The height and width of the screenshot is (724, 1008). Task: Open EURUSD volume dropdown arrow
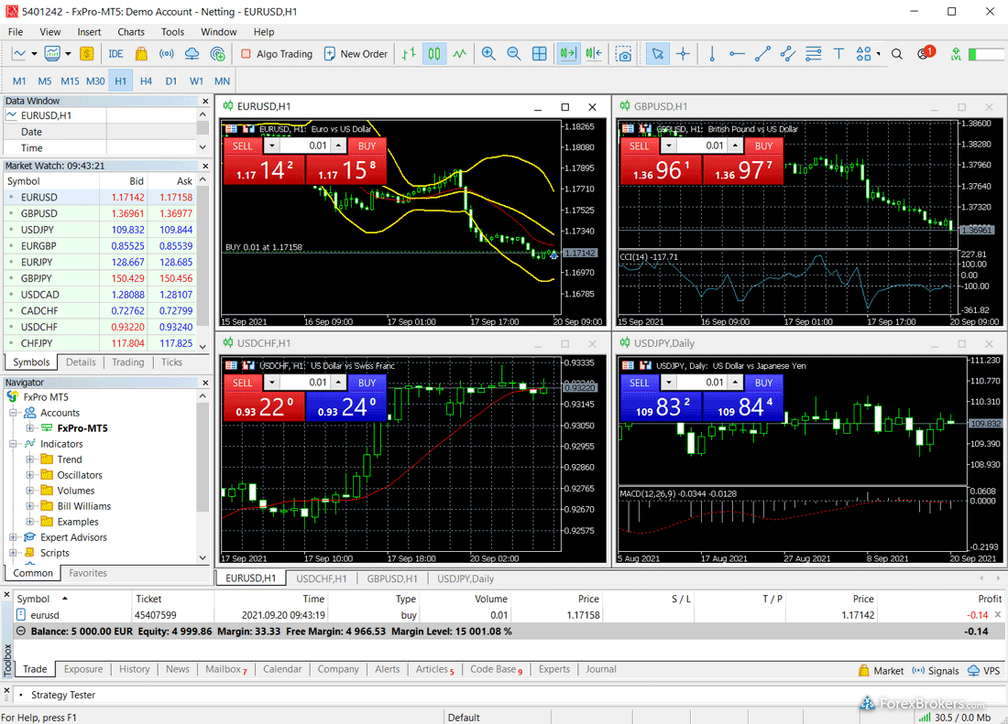coord(271,146)
